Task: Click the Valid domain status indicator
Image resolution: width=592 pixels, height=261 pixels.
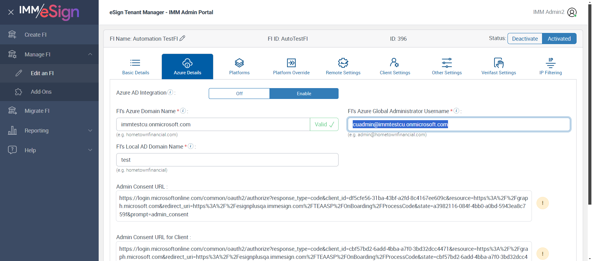Action: tap(324, 124)
